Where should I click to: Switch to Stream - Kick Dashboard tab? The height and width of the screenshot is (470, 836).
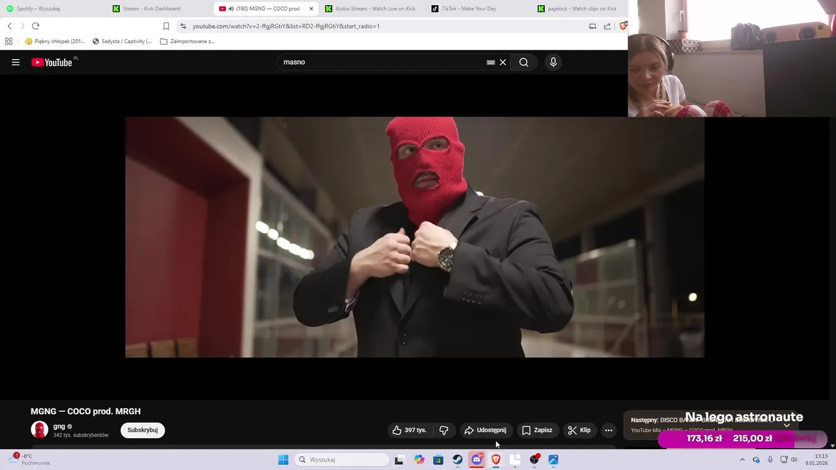pos(157,8)
